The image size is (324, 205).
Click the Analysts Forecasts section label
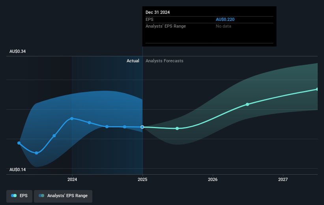(x=165, y=61)
